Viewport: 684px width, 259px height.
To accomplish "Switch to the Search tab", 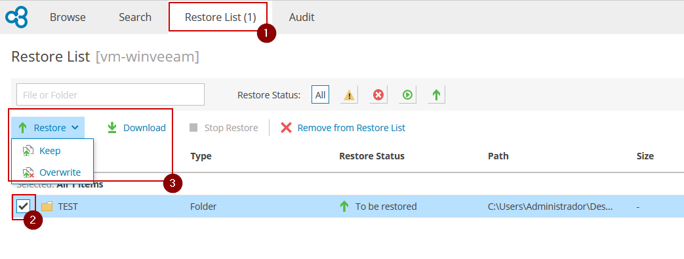I will (135, 18).
